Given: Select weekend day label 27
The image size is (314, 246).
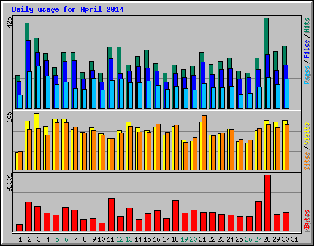Looking at the screenshot, I should click(258, 239).
